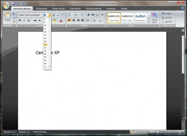The image size is (187, 136).
Task: Redo the last action
Action: coord(24,4)
